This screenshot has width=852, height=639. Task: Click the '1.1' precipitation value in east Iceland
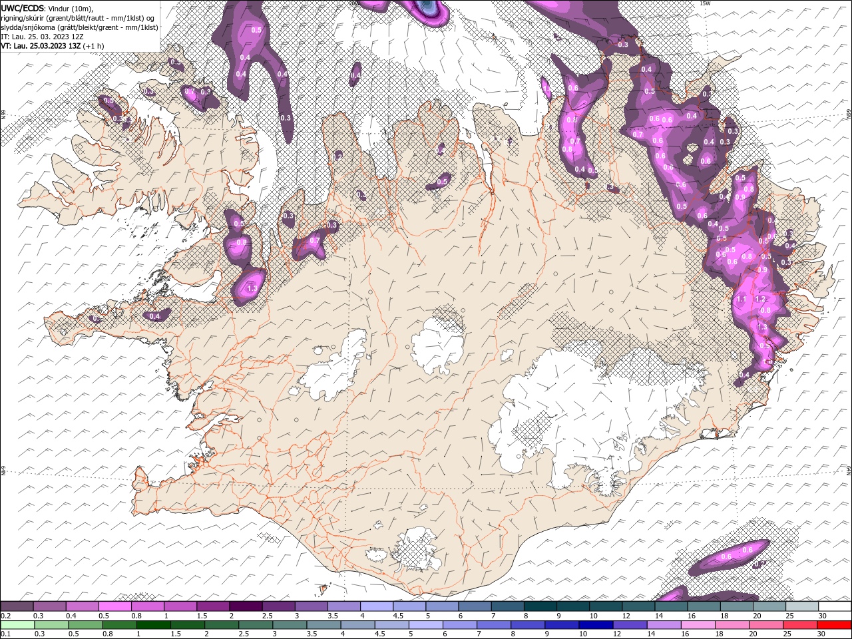coord(742,300)
